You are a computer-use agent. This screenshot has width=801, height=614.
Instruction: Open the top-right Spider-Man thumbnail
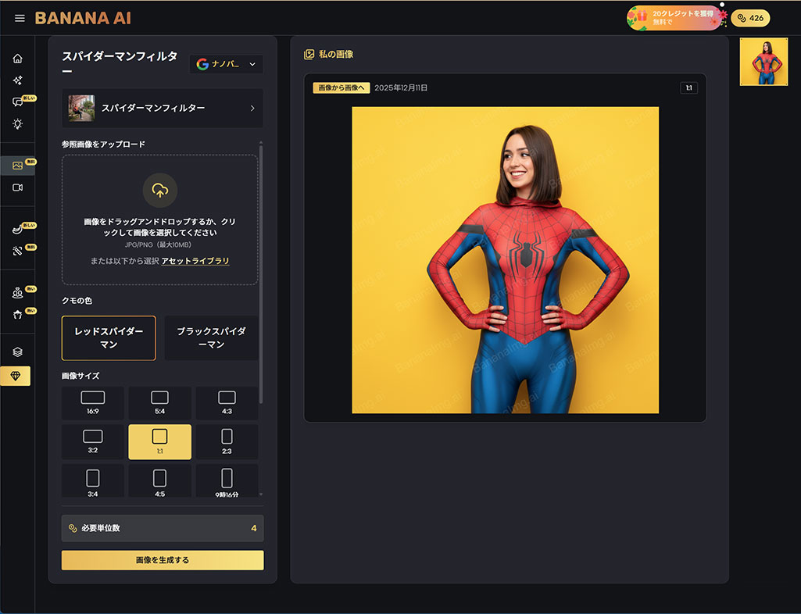(x=763, y=62)
